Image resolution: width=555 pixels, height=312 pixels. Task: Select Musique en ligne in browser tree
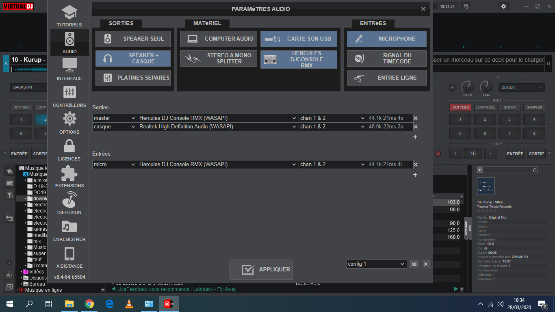(x=43, y=290)
